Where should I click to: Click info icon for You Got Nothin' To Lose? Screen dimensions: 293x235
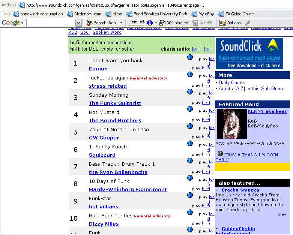pyautogui.click(x=190, y=126)
